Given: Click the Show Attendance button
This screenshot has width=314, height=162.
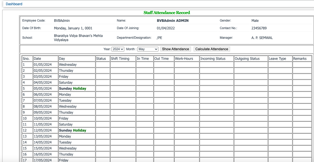Looking at the screenshot, I should click(x=175, y=49).
